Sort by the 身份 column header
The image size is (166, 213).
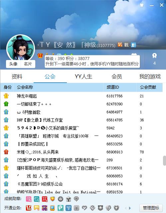7,87
